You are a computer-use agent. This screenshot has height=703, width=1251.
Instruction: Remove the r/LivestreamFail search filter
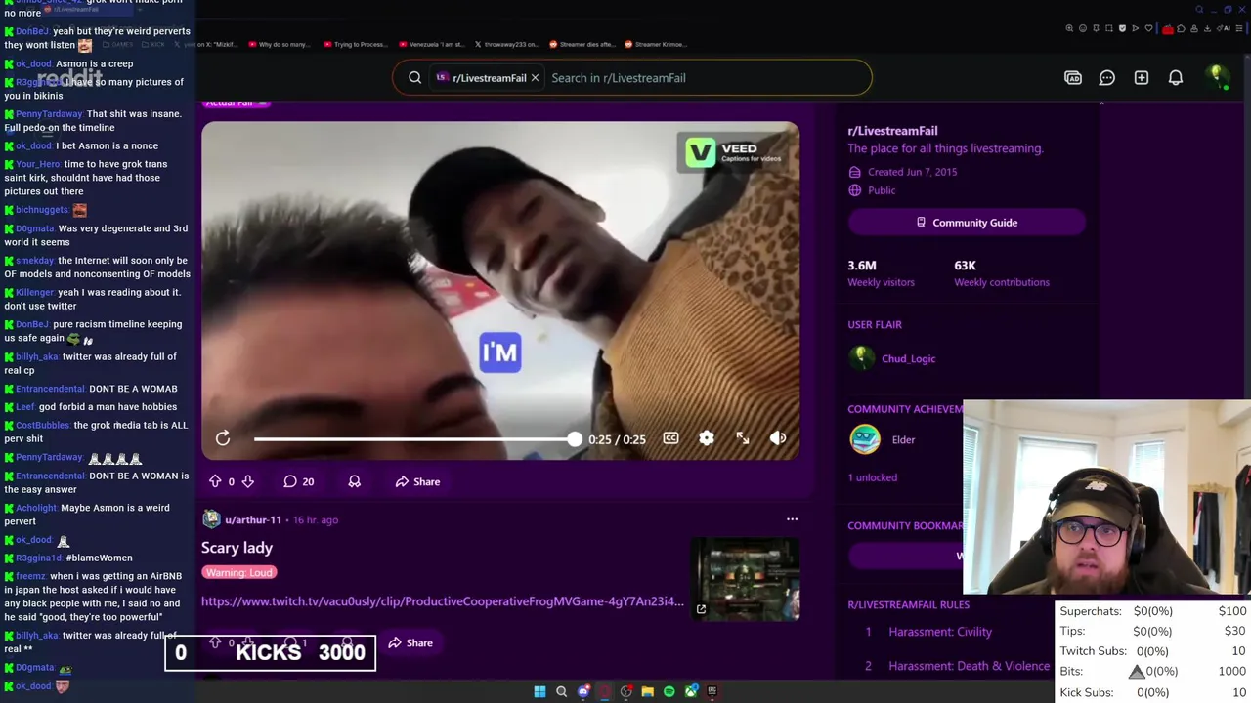(x=535, y=78)
